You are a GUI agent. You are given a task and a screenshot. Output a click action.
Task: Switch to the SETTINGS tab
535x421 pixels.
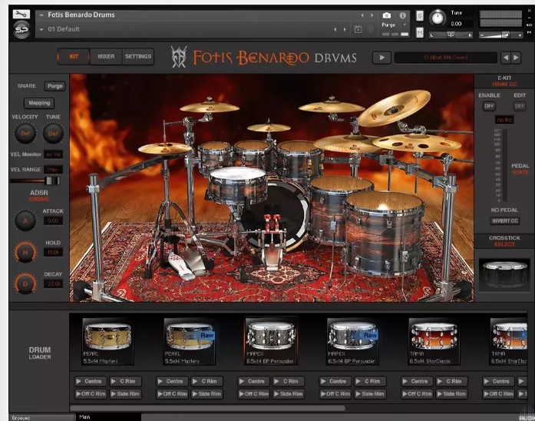pos(138,56)
